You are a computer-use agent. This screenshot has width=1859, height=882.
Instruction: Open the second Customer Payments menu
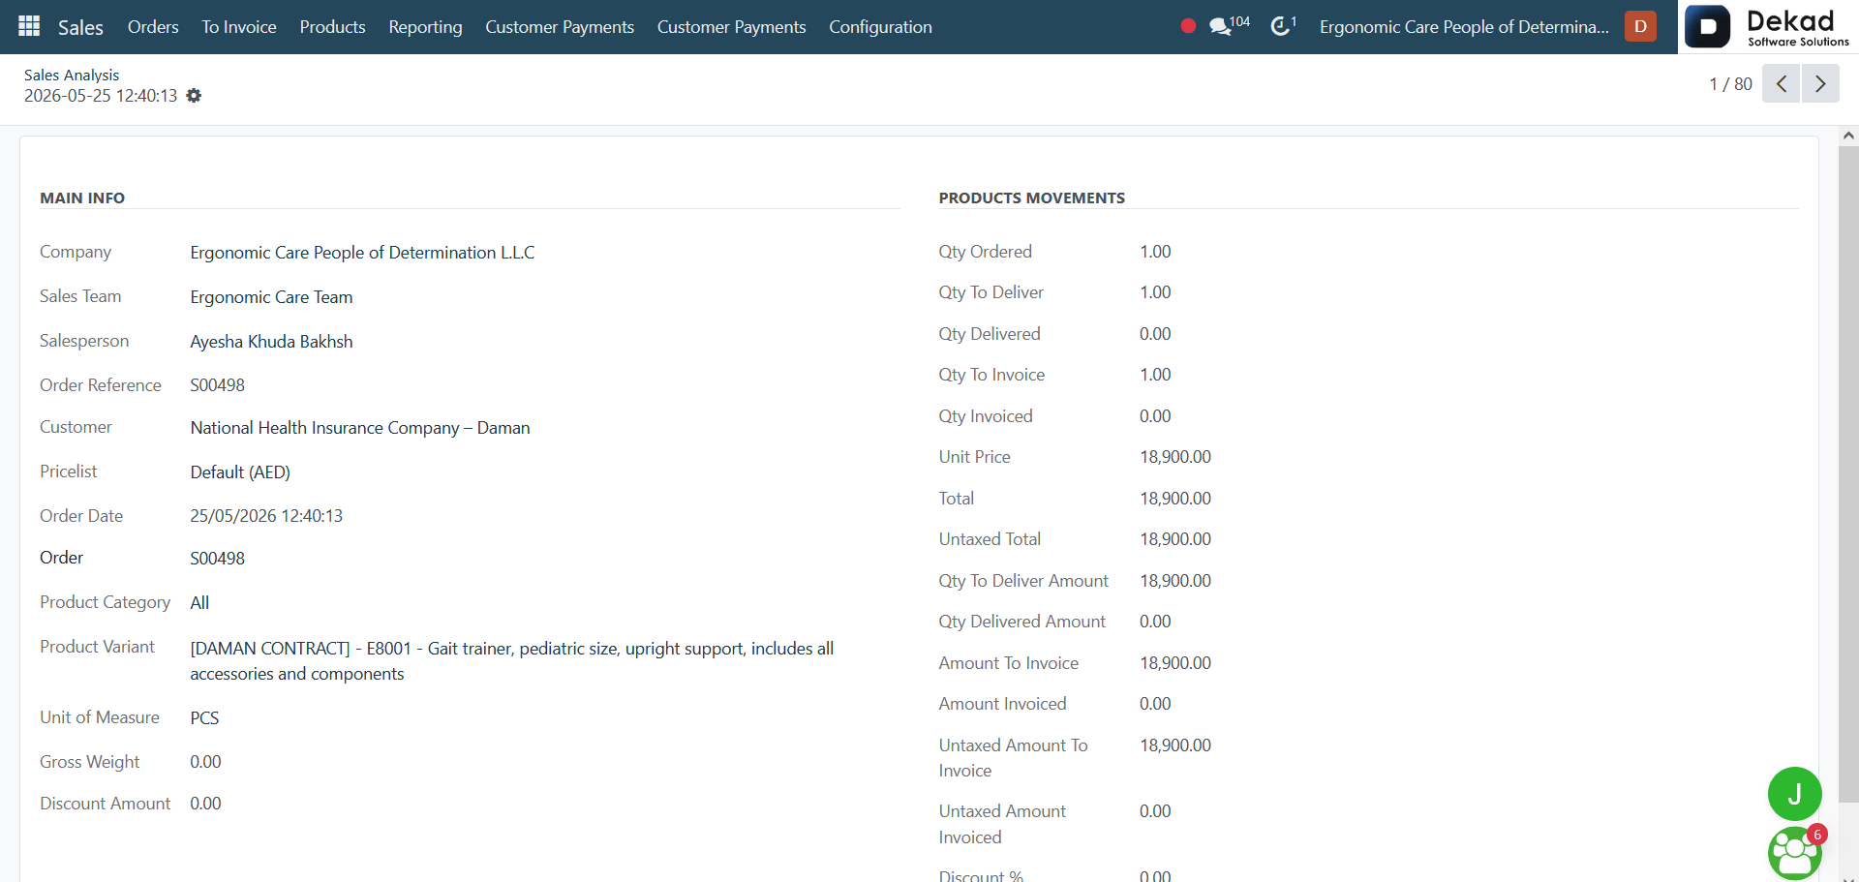tap(731, 27)
